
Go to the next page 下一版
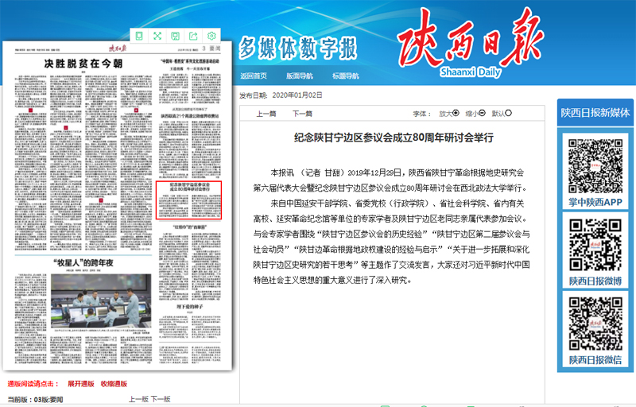(x=161, y=399)
